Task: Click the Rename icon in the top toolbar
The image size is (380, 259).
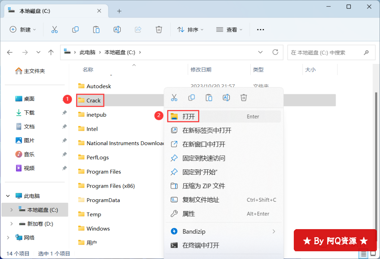Action: (117, 30)
